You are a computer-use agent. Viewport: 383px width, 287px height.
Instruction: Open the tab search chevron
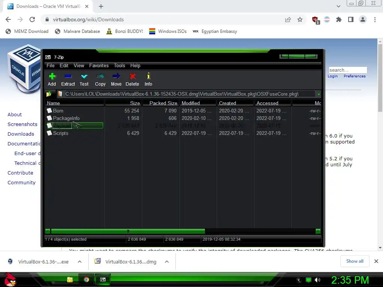pyautogui.click(x=338, y=6)
